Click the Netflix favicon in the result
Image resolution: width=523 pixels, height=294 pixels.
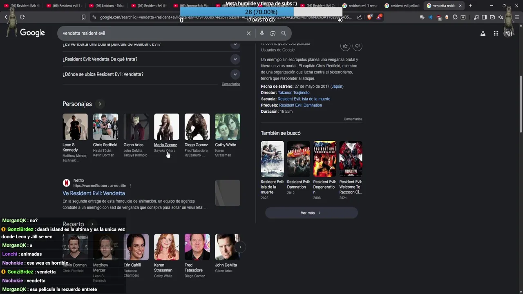pos(66,183)
